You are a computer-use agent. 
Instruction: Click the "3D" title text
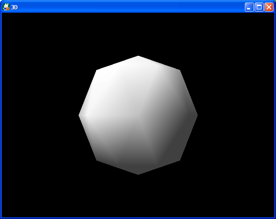pyautogui.click(x=14, y=7)
